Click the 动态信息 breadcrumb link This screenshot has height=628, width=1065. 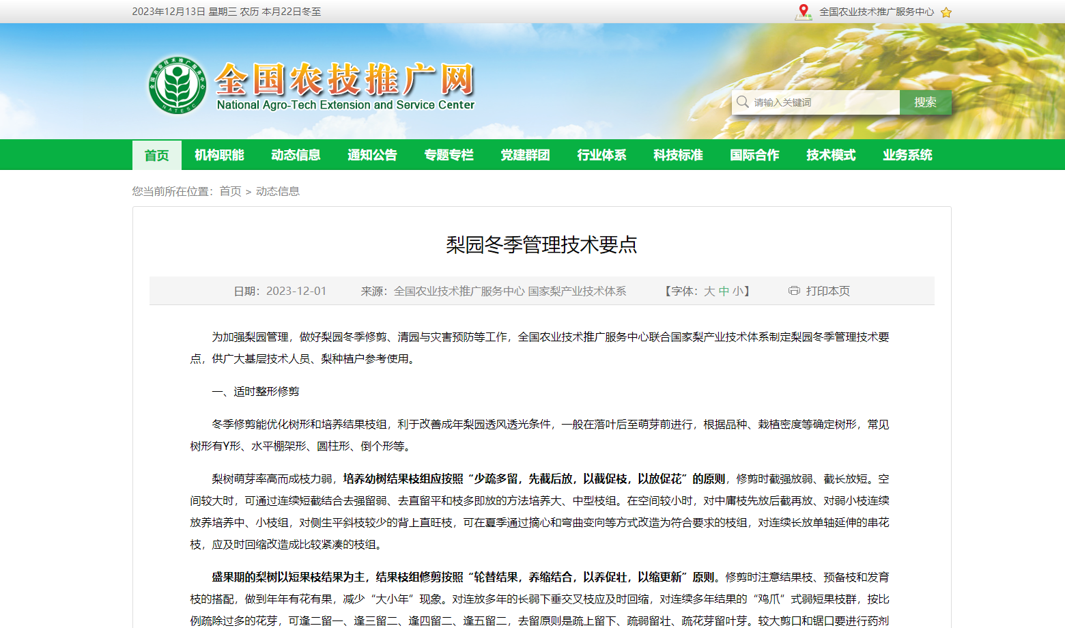[x=277, y=191]
